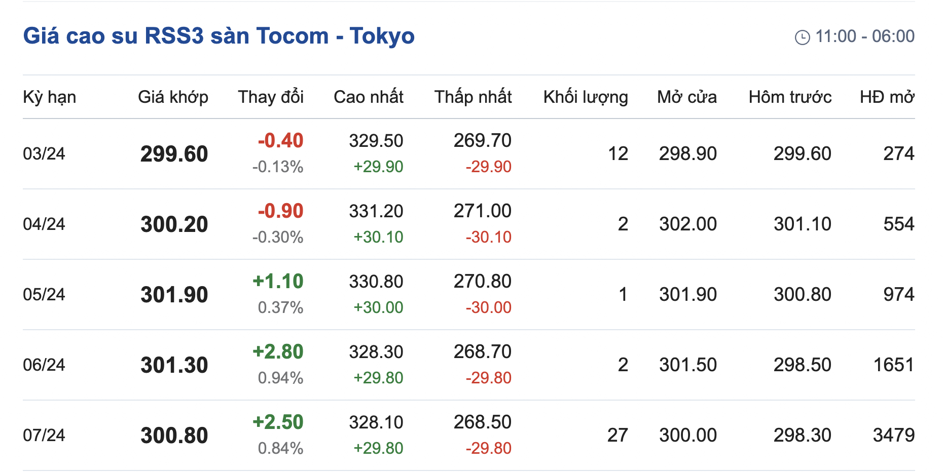Sort by Khối lượng column header
The width and height of the screenshot is (944, 472).
[x=585, y=97]
